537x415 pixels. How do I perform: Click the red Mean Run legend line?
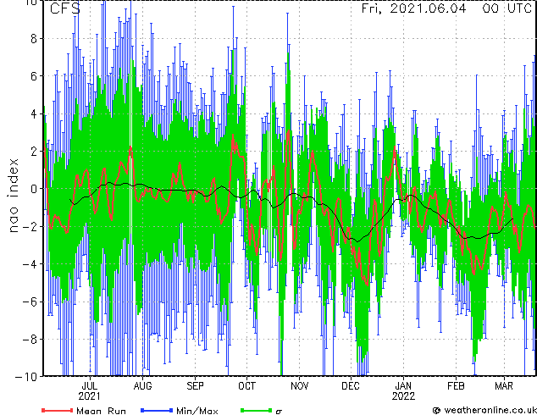pyautogui.click(x=58, y=410)
